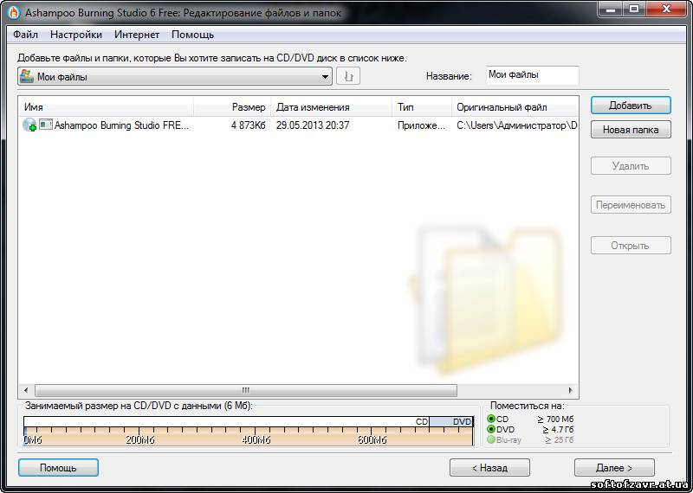
Task: Click the 4 873Кб size cell
Action: point(248,125)
